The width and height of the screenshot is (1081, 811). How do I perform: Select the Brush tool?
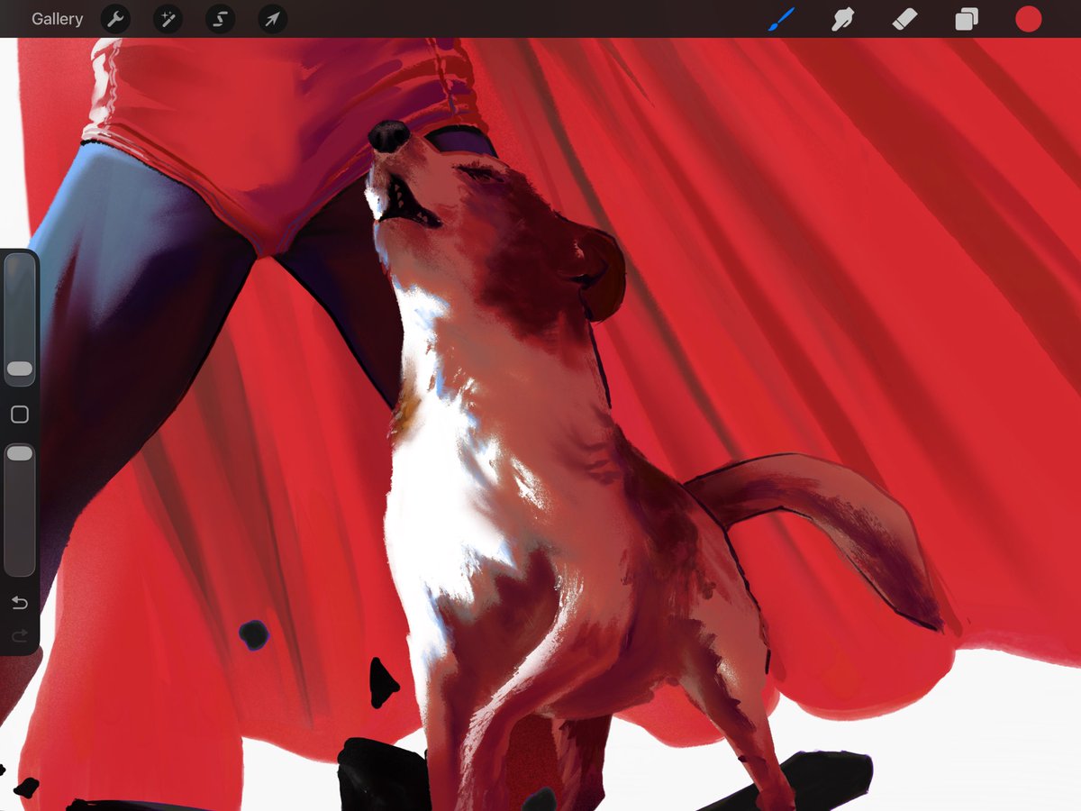[x=781, y=19]
